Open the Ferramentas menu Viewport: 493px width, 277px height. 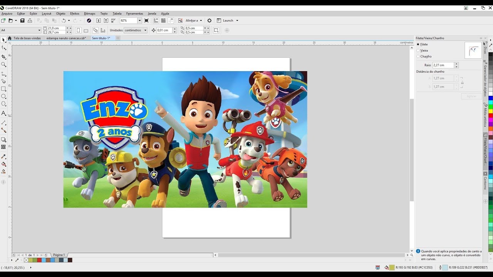[x=134, y=13]
